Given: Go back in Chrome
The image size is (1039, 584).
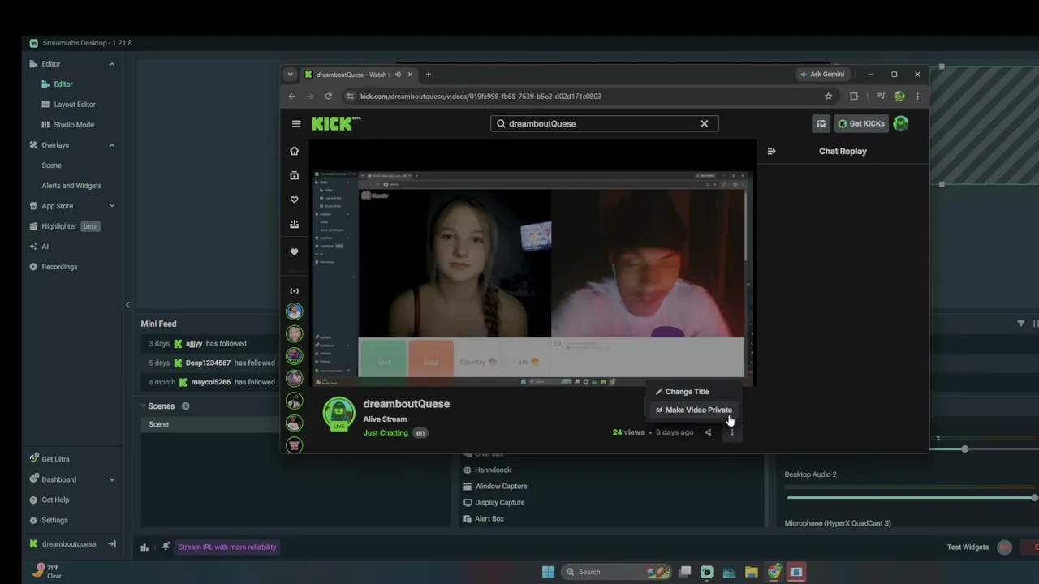Looking at the screenshot, I should 292,96.
